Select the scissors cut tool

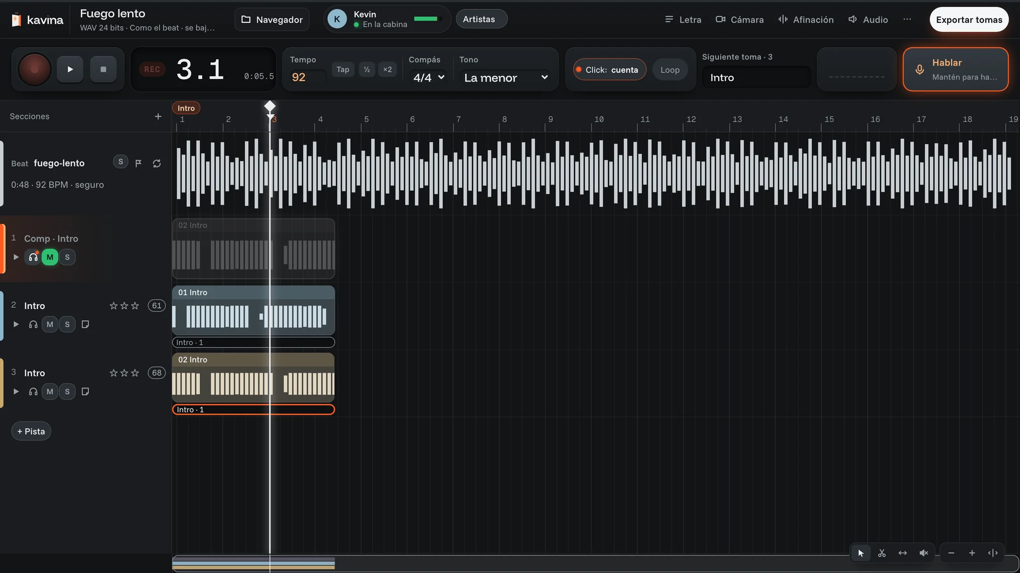(x=882, y=553)
